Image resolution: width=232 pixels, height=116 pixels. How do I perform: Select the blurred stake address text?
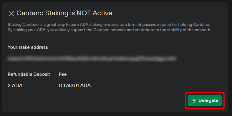coord(92,59)
